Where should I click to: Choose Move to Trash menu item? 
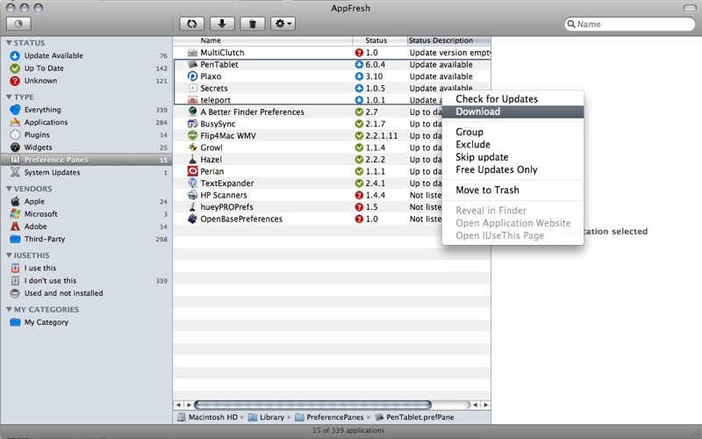[x=512, y=190]
